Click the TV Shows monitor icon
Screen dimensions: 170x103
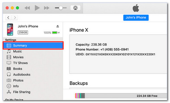9,63
